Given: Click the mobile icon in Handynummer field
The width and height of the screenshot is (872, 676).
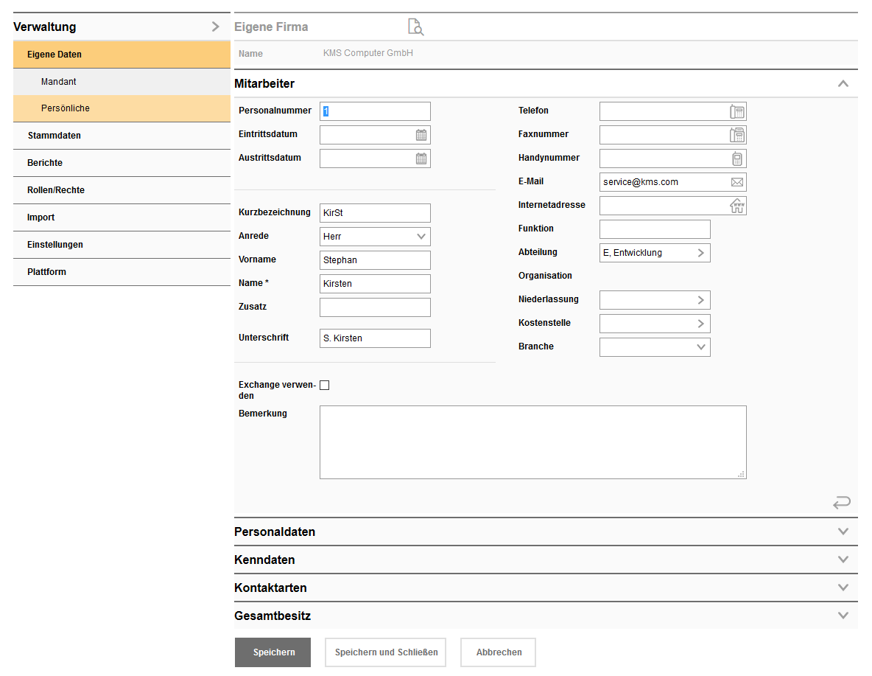Looking at the screenshot, I should coord(736,158).
